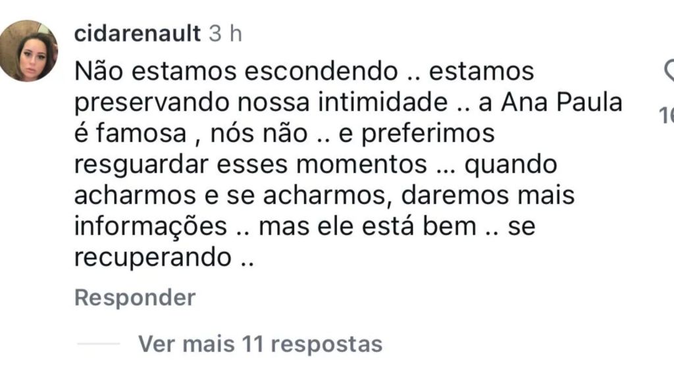Screen dimensions: 674x379
Task: Click the word 'informações' in the comment
Action: pyautogui.click(x=150, y=226)
